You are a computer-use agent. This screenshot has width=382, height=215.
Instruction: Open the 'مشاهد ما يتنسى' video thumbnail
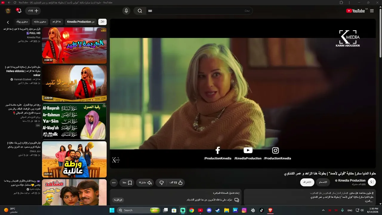74,192
